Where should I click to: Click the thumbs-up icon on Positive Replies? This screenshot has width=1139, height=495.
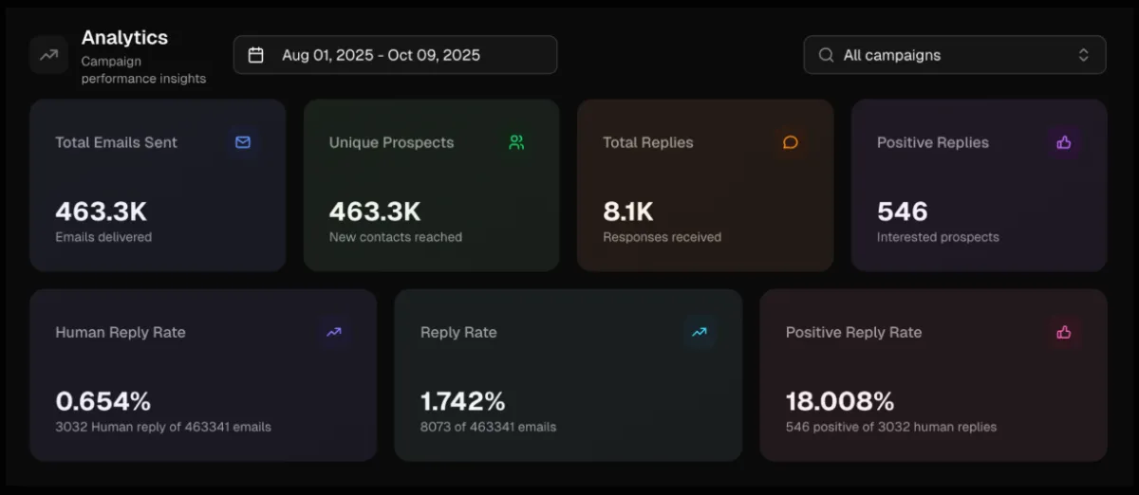[x=1064, y=142]
